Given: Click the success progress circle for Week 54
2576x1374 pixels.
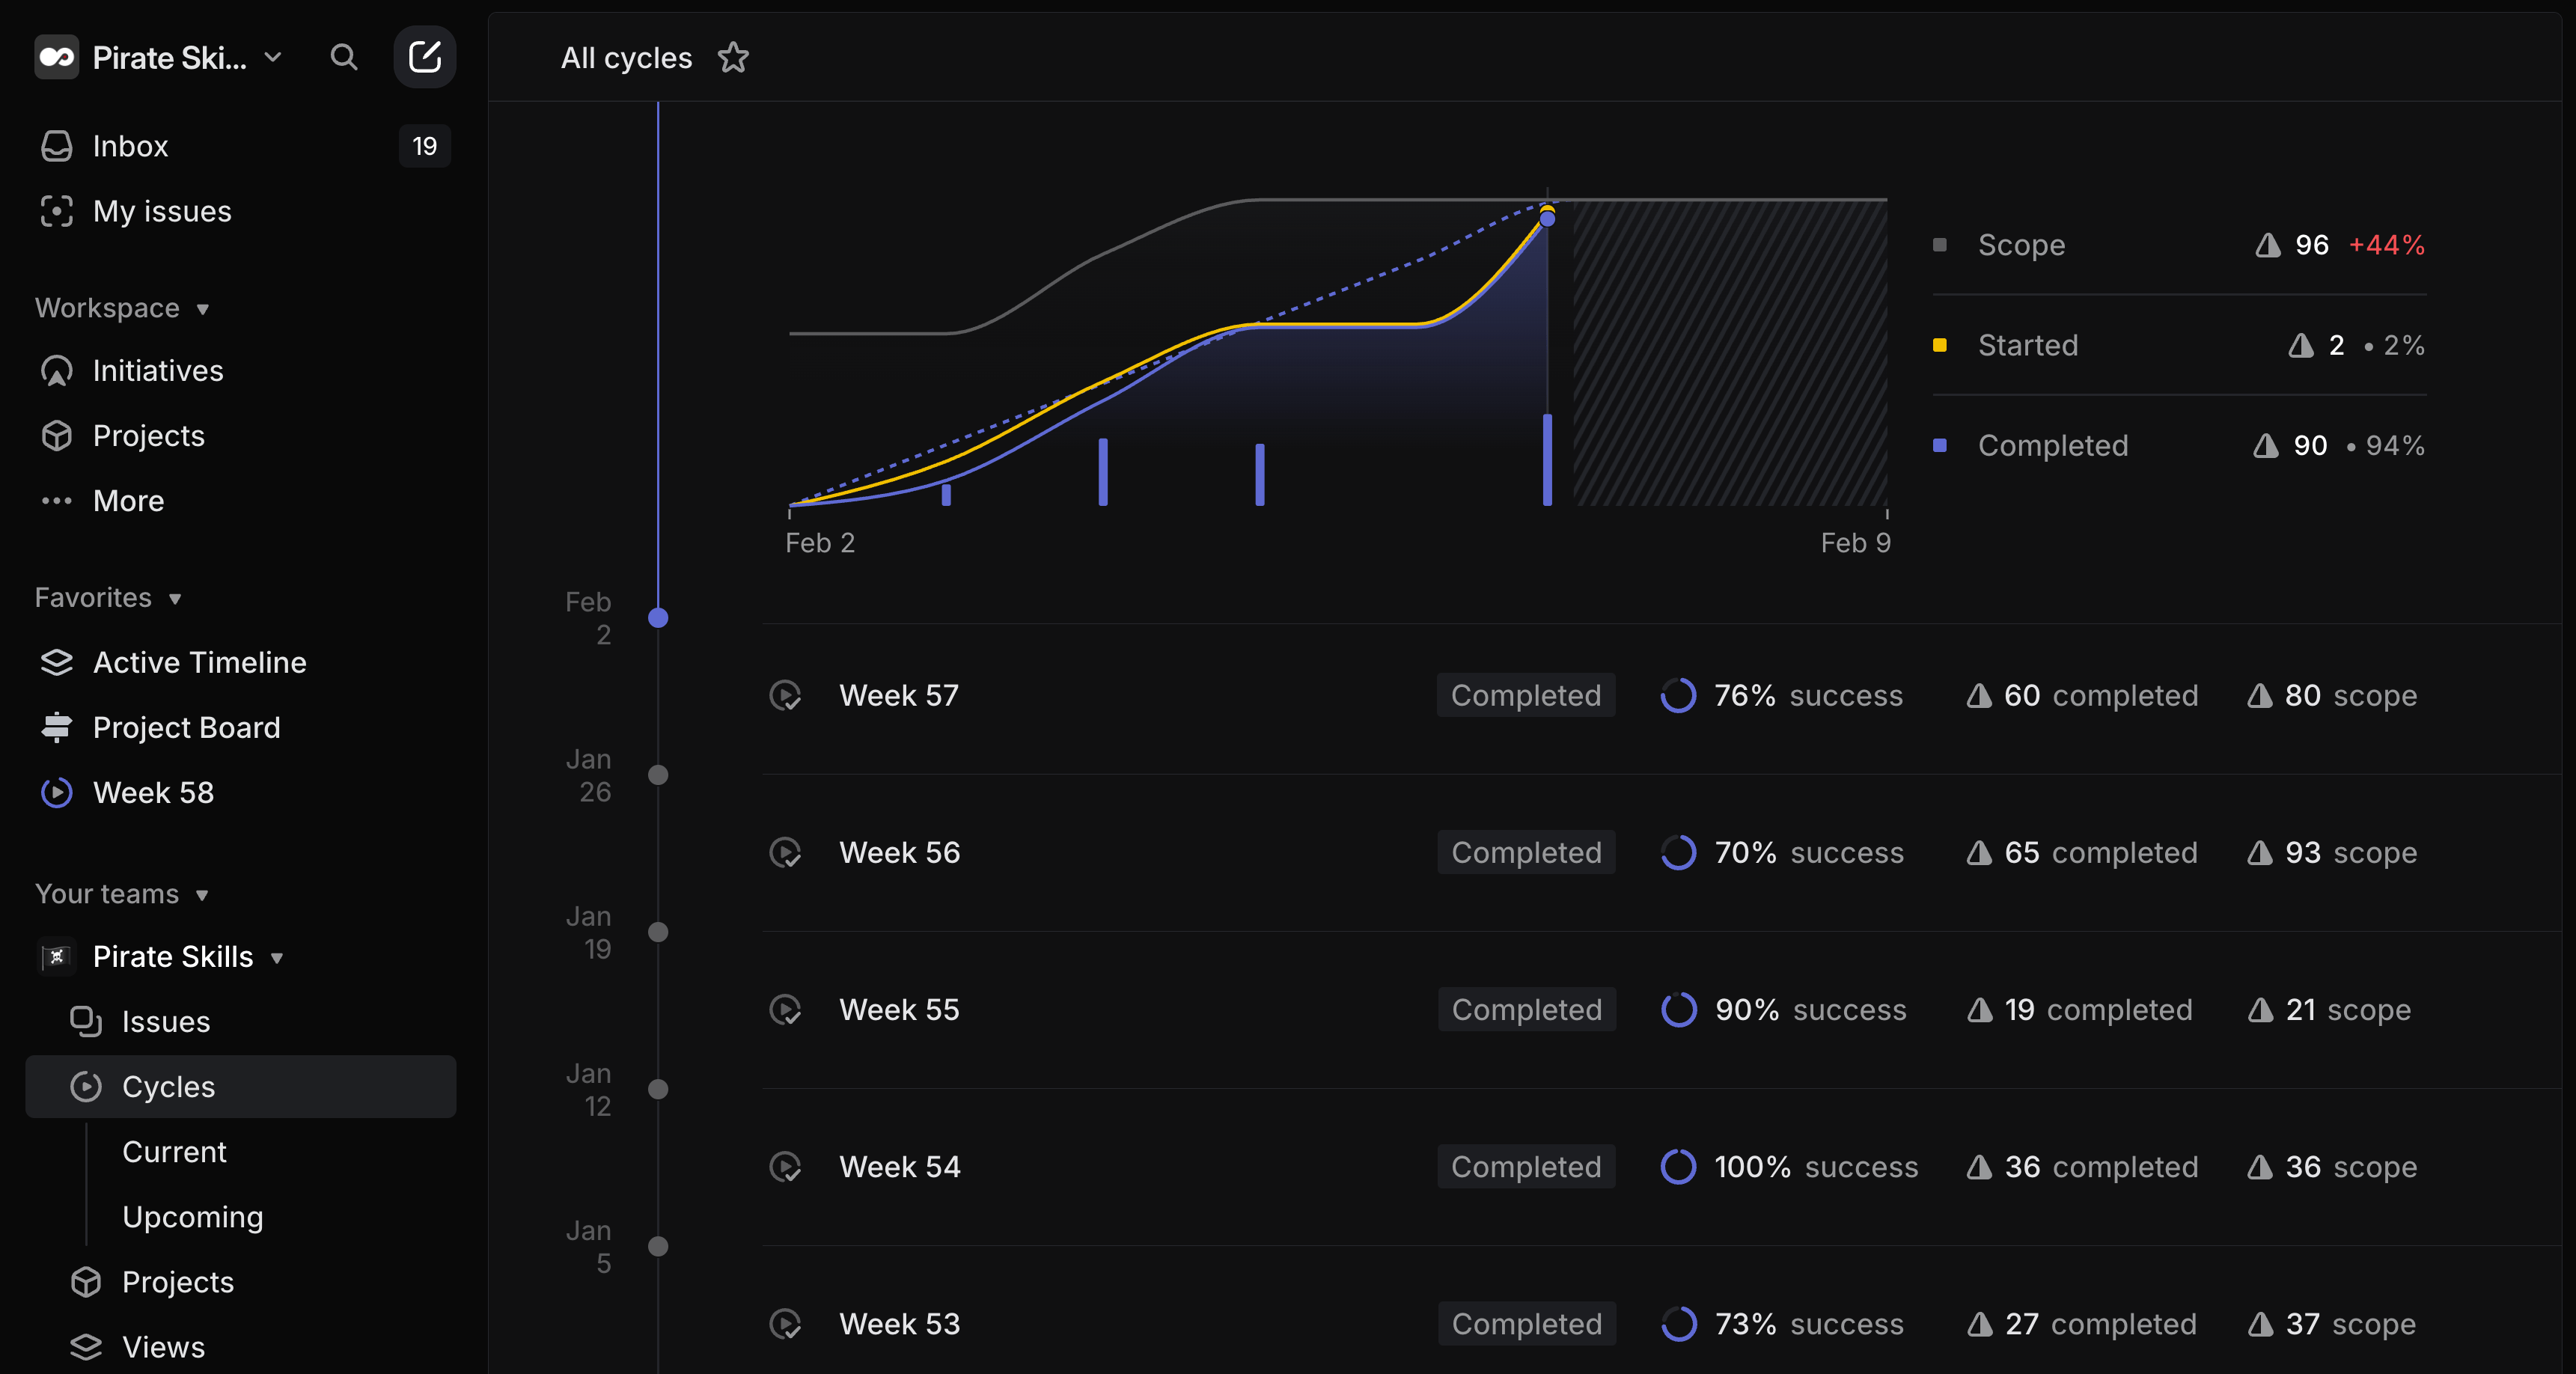Looking at the screenshot, I should [1678, 1167].
